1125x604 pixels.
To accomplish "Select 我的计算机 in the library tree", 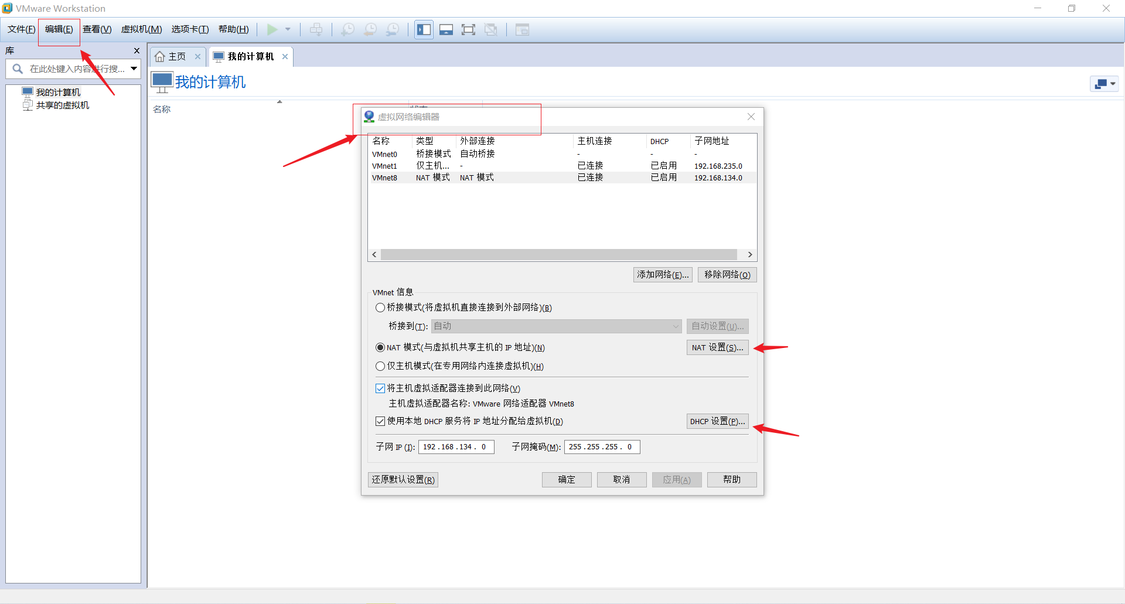I will [x=58, y=92].
